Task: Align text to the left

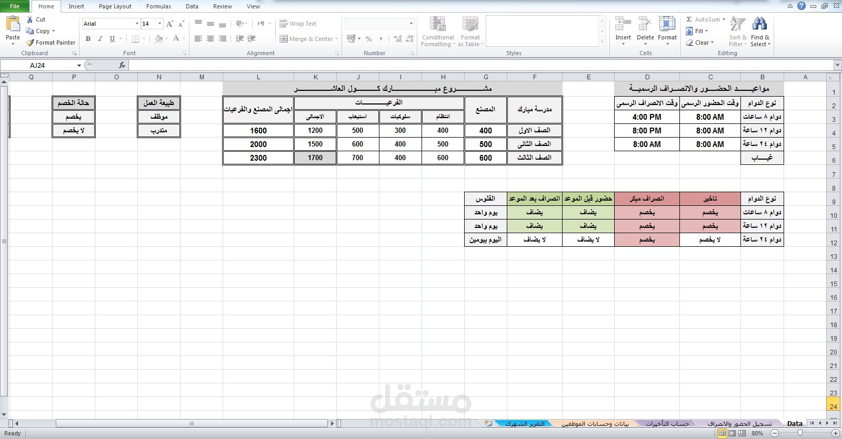Action: point(198,38)
